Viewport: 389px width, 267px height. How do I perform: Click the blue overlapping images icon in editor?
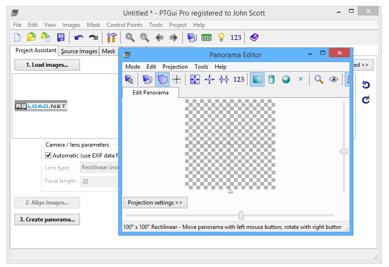click(x=148, y=79)
